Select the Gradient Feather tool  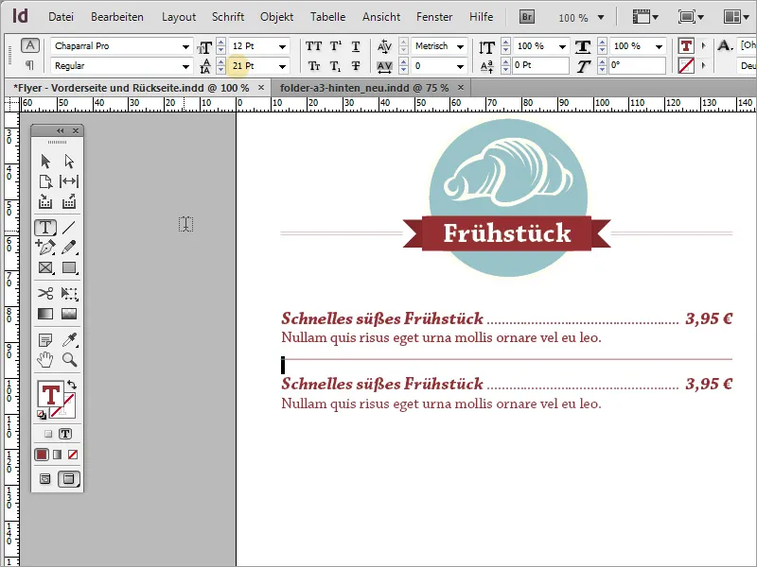tap(69, 314)
